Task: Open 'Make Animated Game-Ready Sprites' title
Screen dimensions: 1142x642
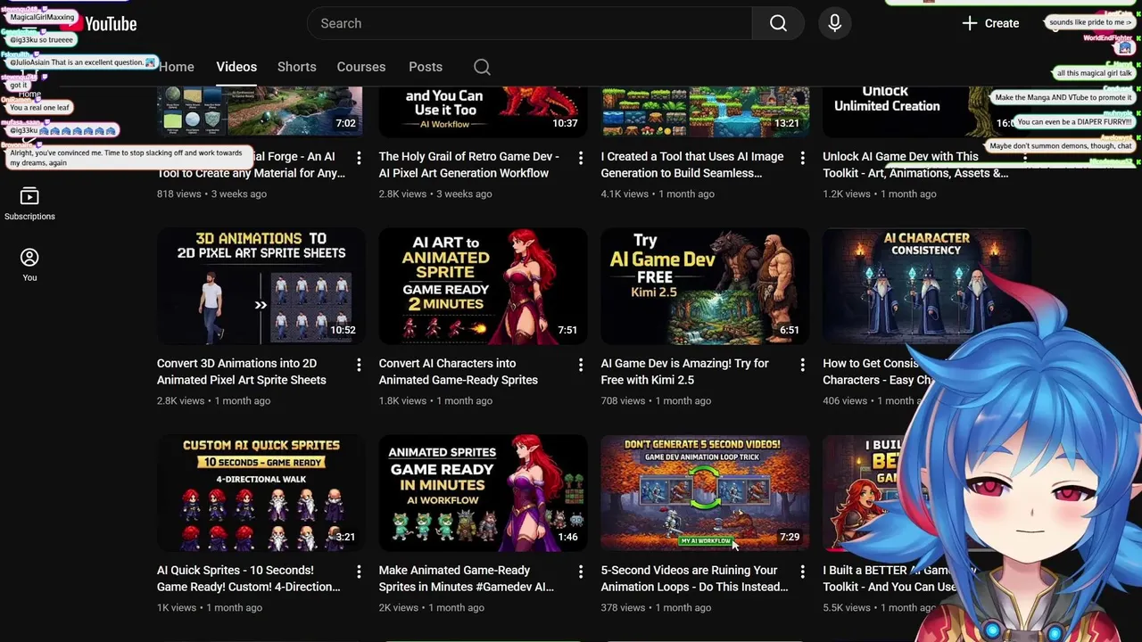Action: click(x=466, y=579)
